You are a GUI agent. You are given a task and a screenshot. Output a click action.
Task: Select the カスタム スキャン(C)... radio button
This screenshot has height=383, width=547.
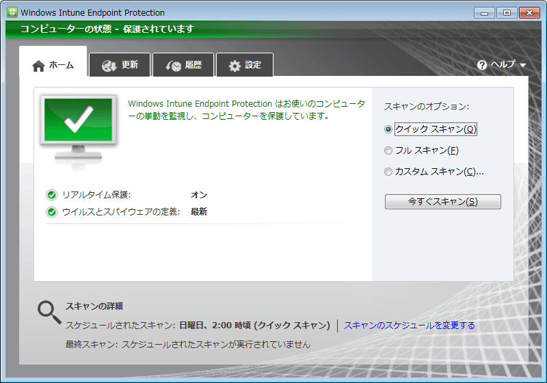388,172
